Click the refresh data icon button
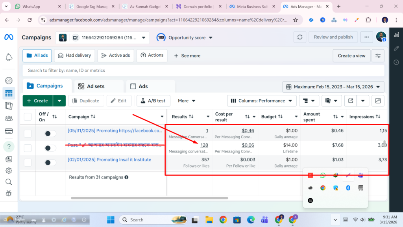The height and width of the screenshot is (227, 403). click(300, 37)
